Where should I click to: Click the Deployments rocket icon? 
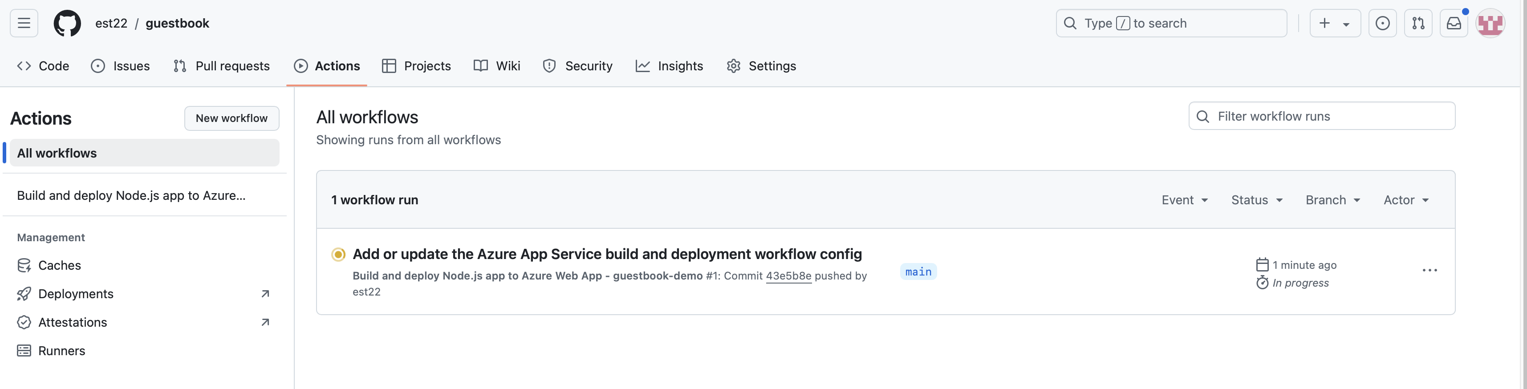24,293
